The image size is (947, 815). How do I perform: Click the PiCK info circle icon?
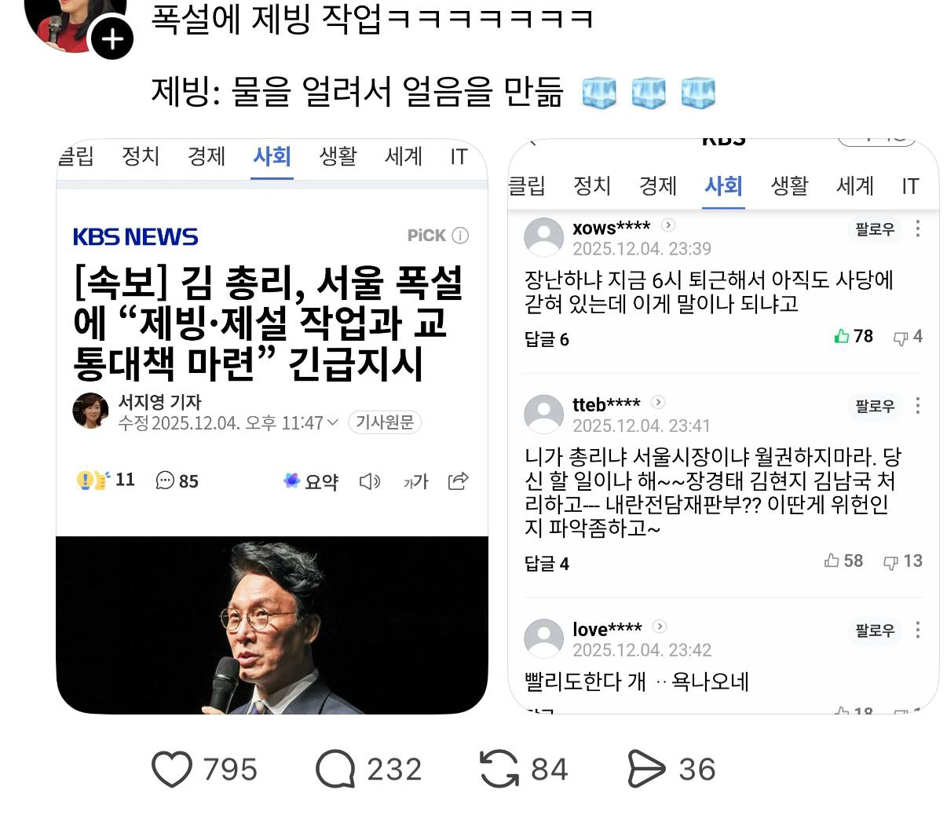[x=461, y=236]
